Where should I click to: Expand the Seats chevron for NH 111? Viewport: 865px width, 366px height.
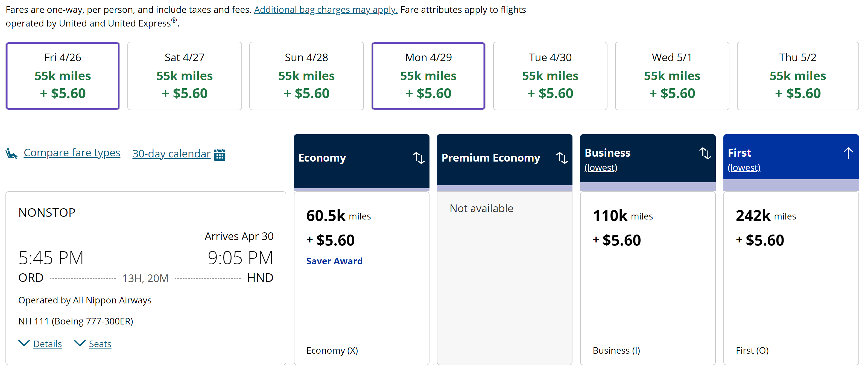(x=80, y=343)
